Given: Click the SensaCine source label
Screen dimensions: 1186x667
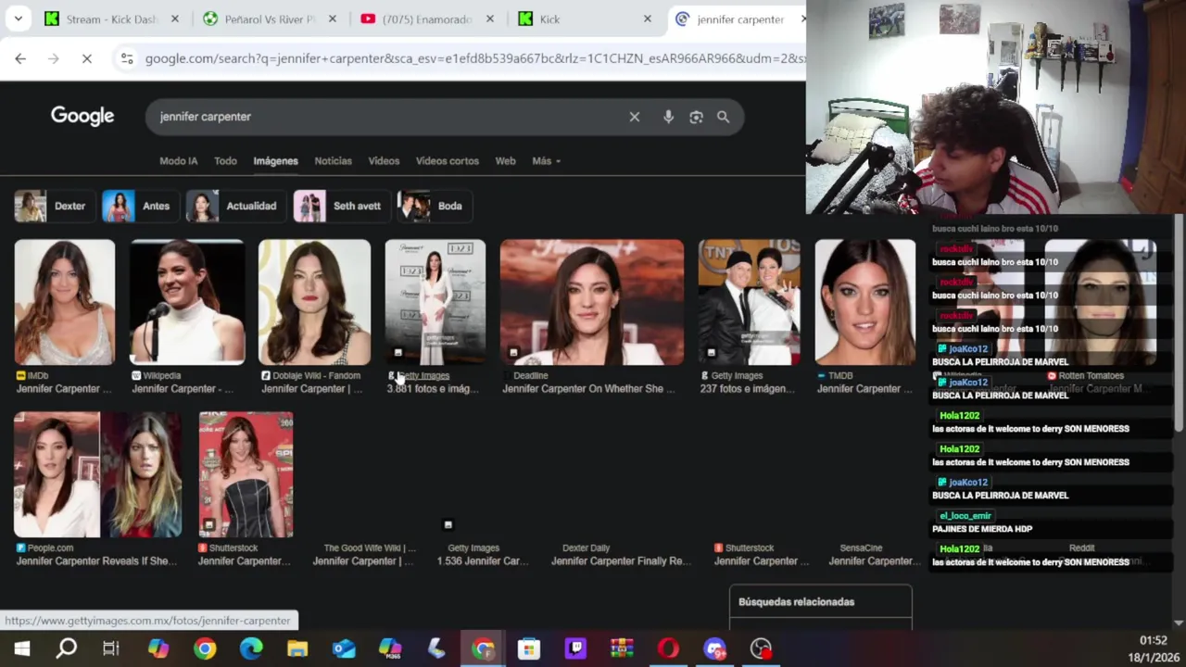Looking at the screenshot, I should pyautogui.click(x=861, y=548).
